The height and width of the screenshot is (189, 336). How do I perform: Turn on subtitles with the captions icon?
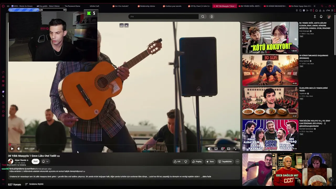pos(216,149)
